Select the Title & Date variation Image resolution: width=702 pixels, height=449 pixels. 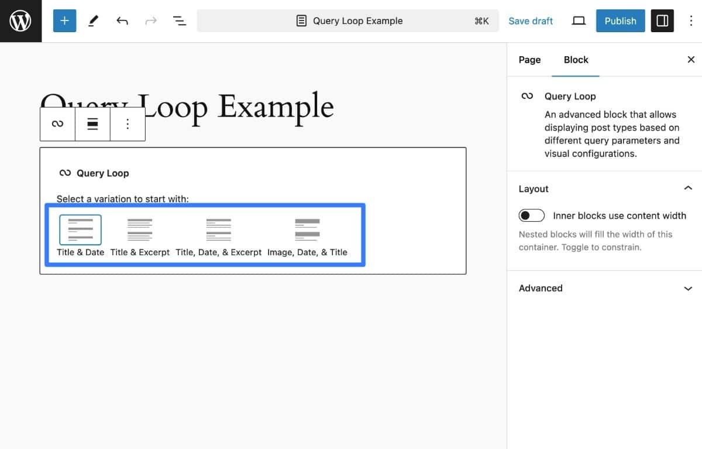click(x=80, y=229)
